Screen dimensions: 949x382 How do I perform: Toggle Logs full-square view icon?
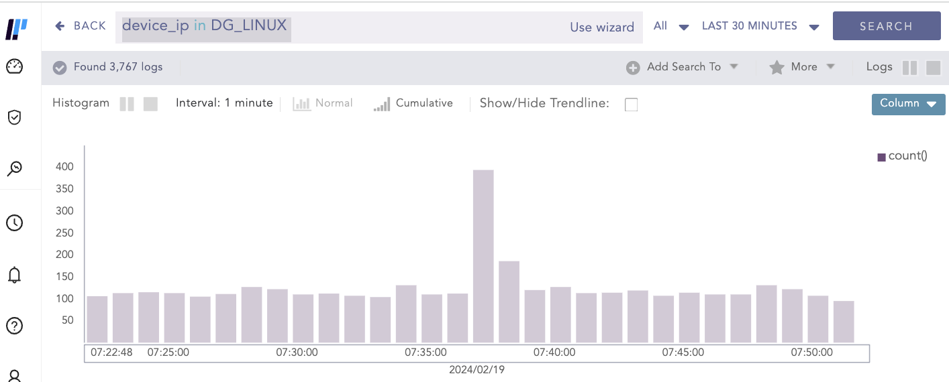(933, 68)
